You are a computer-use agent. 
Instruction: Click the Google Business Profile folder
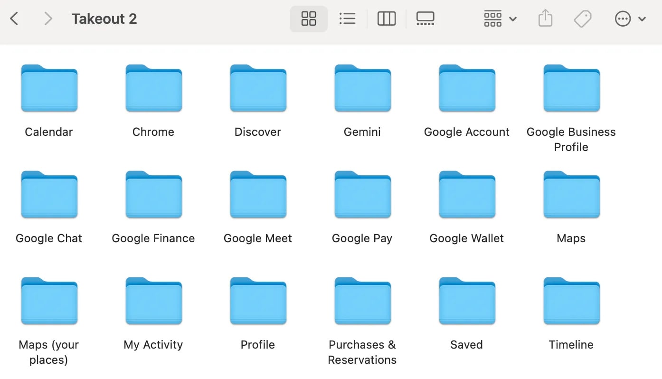pyautogui.click(x=571, y=88)
